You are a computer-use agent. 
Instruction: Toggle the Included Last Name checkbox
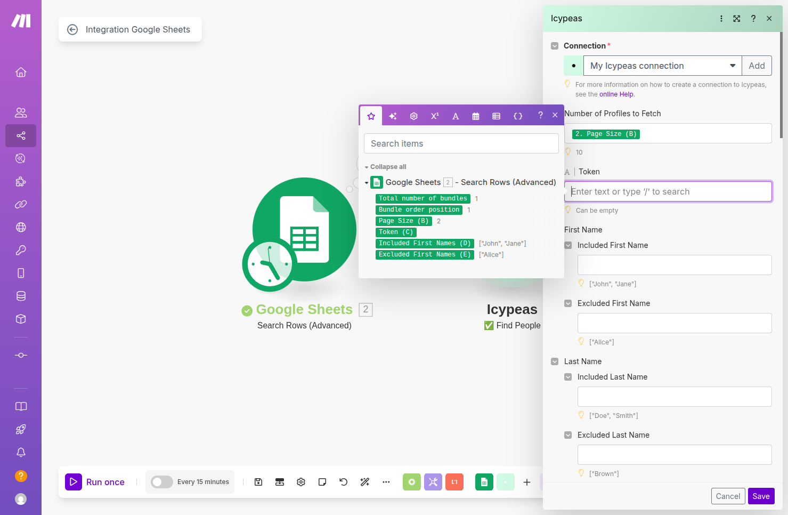coord(568,377)
